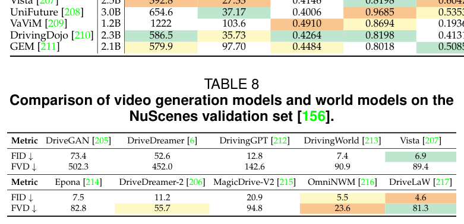The height and width of the screenshot is (224, 464).
Task: Click the orange highlighted OmniNWM FVD 23.6
Action: tap(342, 209)
